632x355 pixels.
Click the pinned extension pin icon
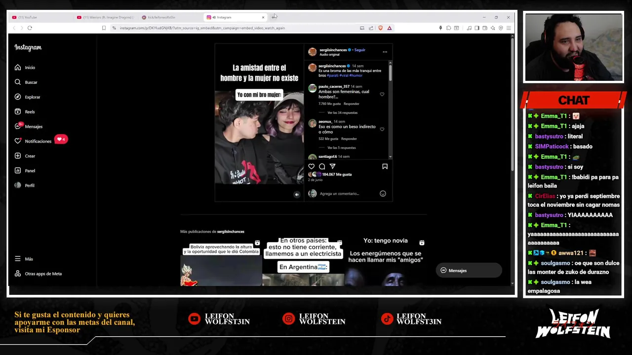440,28
